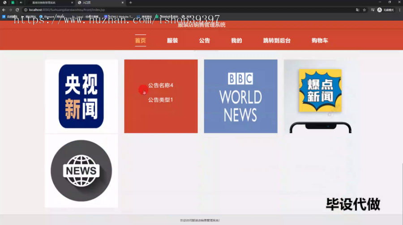Open a new tab with the plus icon
This screenshot has width=403, height=225.
pos(131,3)
